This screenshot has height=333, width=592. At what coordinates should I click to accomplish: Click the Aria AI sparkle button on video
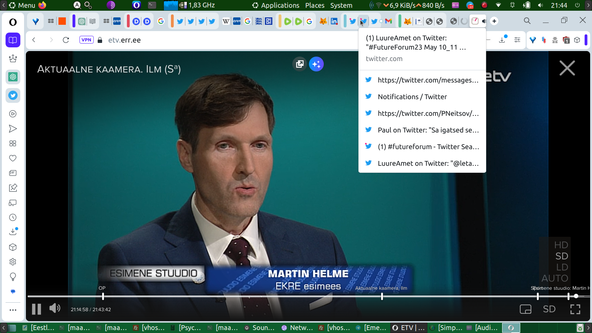point(316,64)
